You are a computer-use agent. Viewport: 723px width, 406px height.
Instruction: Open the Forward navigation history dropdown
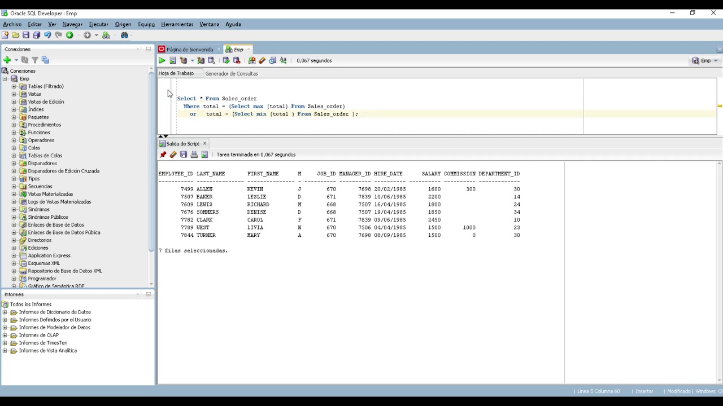[x=96, y=35]
